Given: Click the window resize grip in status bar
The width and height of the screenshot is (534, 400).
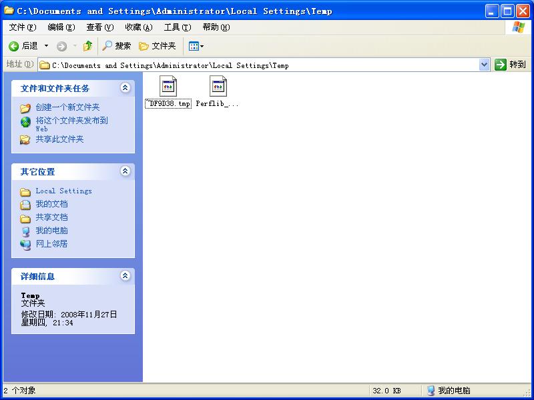Looking at the screenshot, I should click(528, 393).
